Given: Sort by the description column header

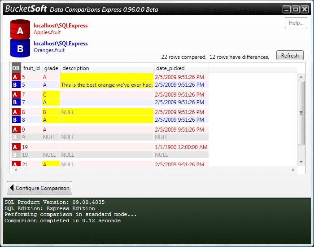Looking at the screenshot, I should pos(107,68).
